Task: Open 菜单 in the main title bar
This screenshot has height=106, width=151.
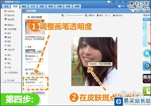Action: (126, 2)
